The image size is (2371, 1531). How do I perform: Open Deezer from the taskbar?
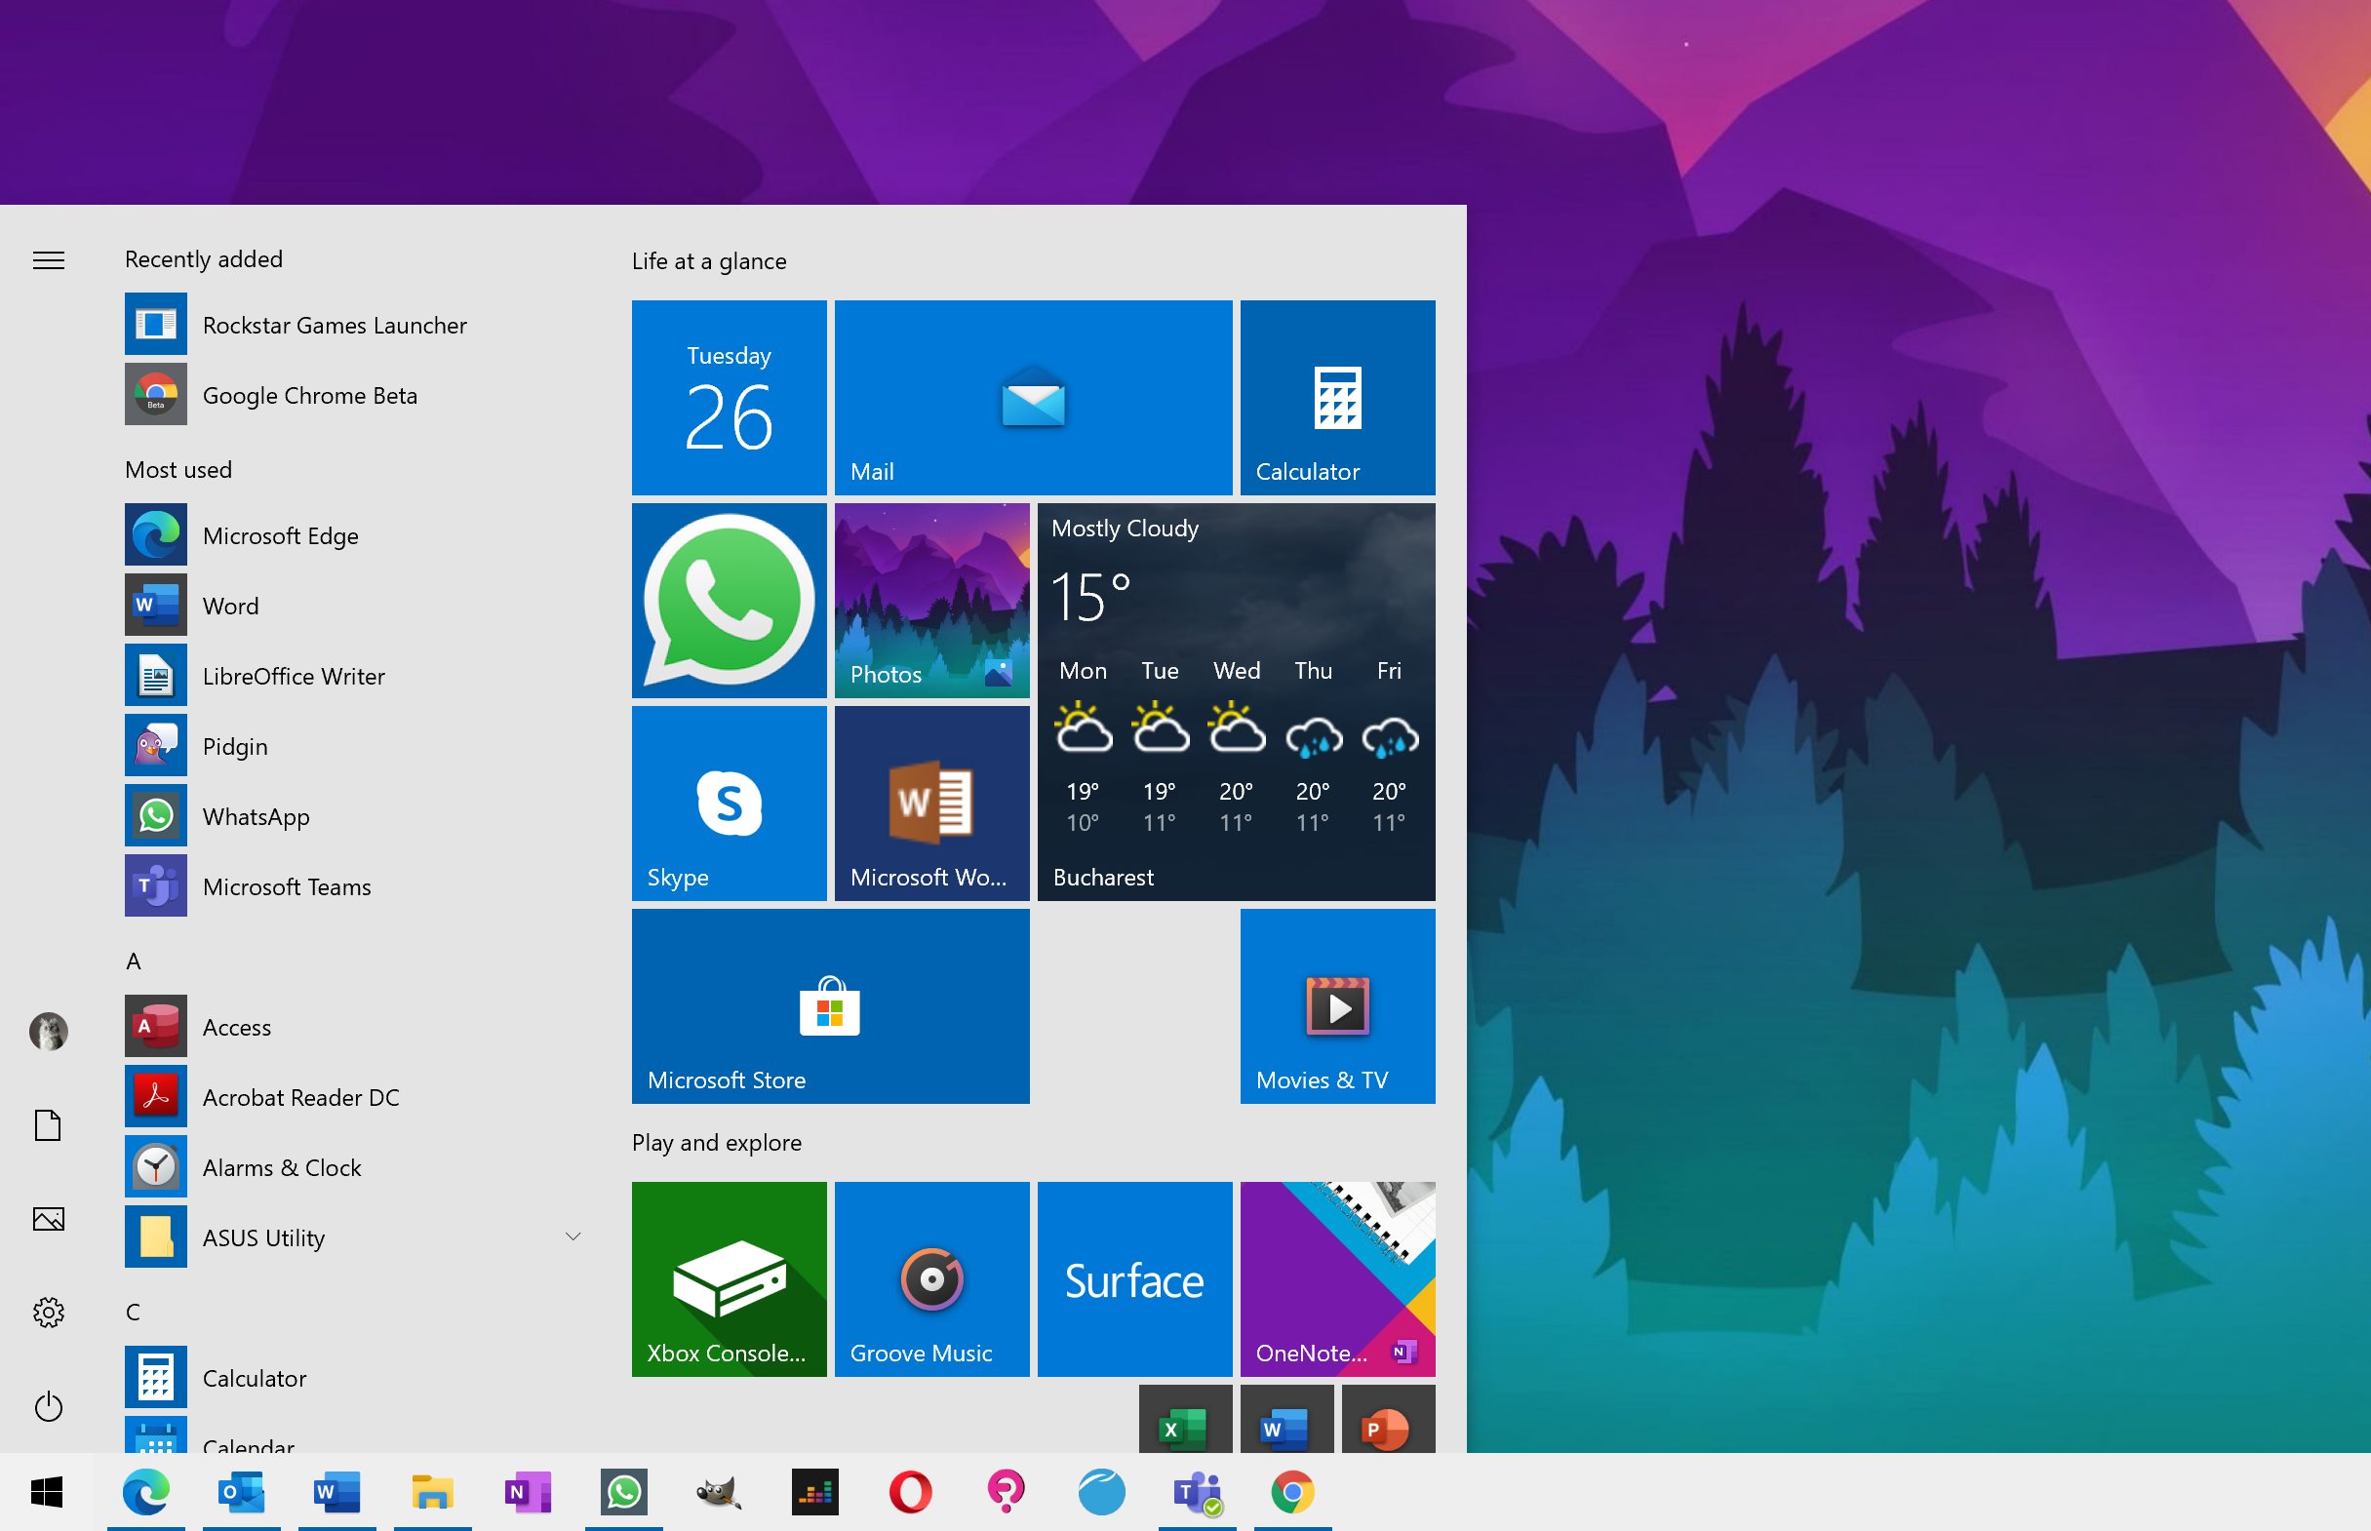[815, 1492]
